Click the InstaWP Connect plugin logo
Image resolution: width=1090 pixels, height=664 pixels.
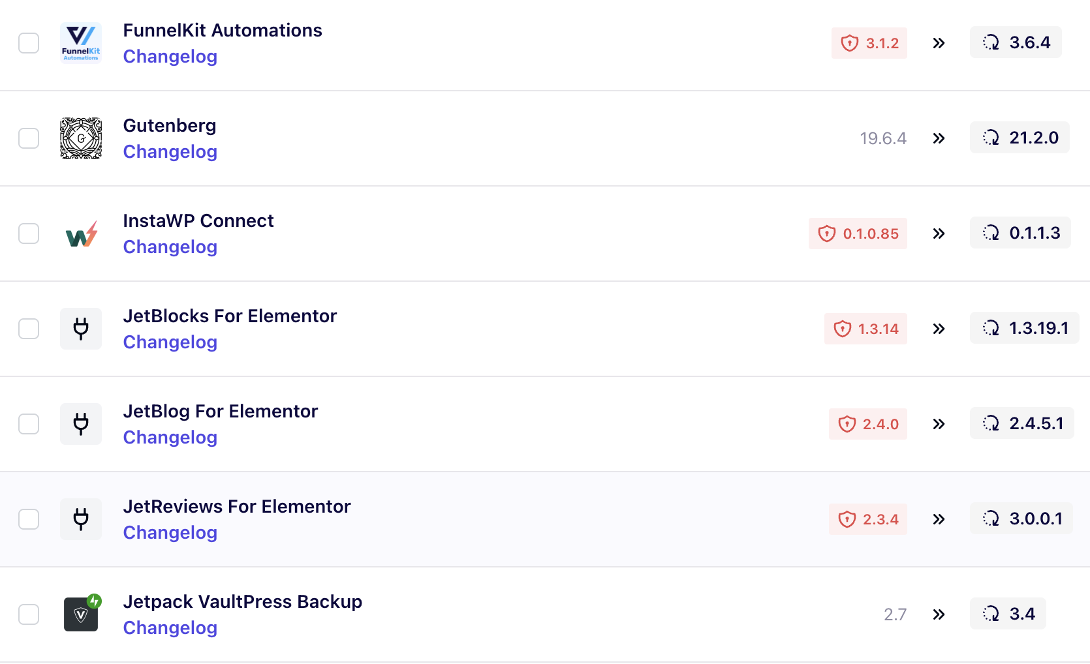[x=81, y=234]
